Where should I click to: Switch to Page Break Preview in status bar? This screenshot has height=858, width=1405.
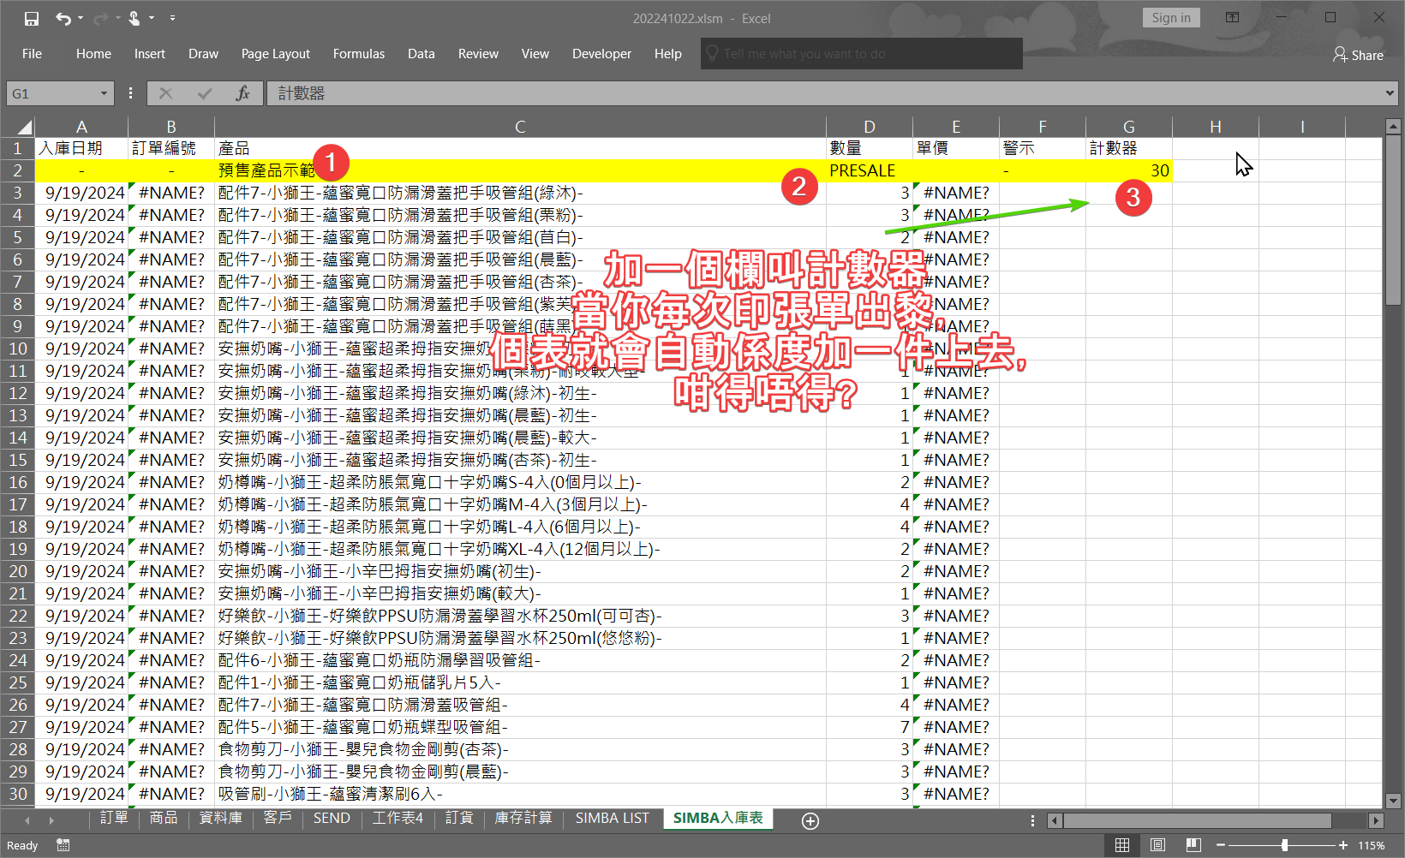(1193, 845)
